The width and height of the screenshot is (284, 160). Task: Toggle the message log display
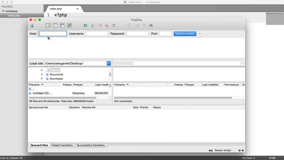point(48,25)
